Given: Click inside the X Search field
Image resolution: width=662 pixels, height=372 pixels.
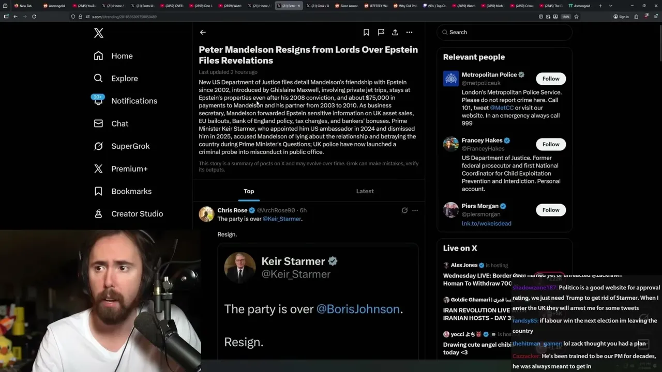Looking at the screenshot, I should (x=504, y=32).
